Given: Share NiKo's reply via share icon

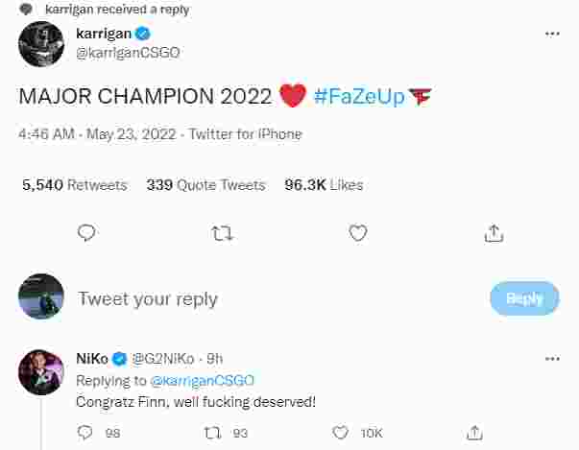Looking at the screenshot, I should [475, 433].
